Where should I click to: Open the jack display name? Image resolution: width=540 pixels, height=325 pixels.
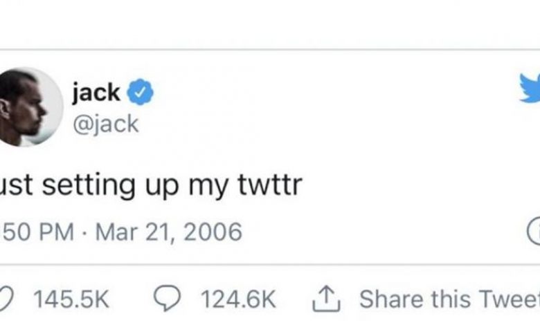pos(96,93)
